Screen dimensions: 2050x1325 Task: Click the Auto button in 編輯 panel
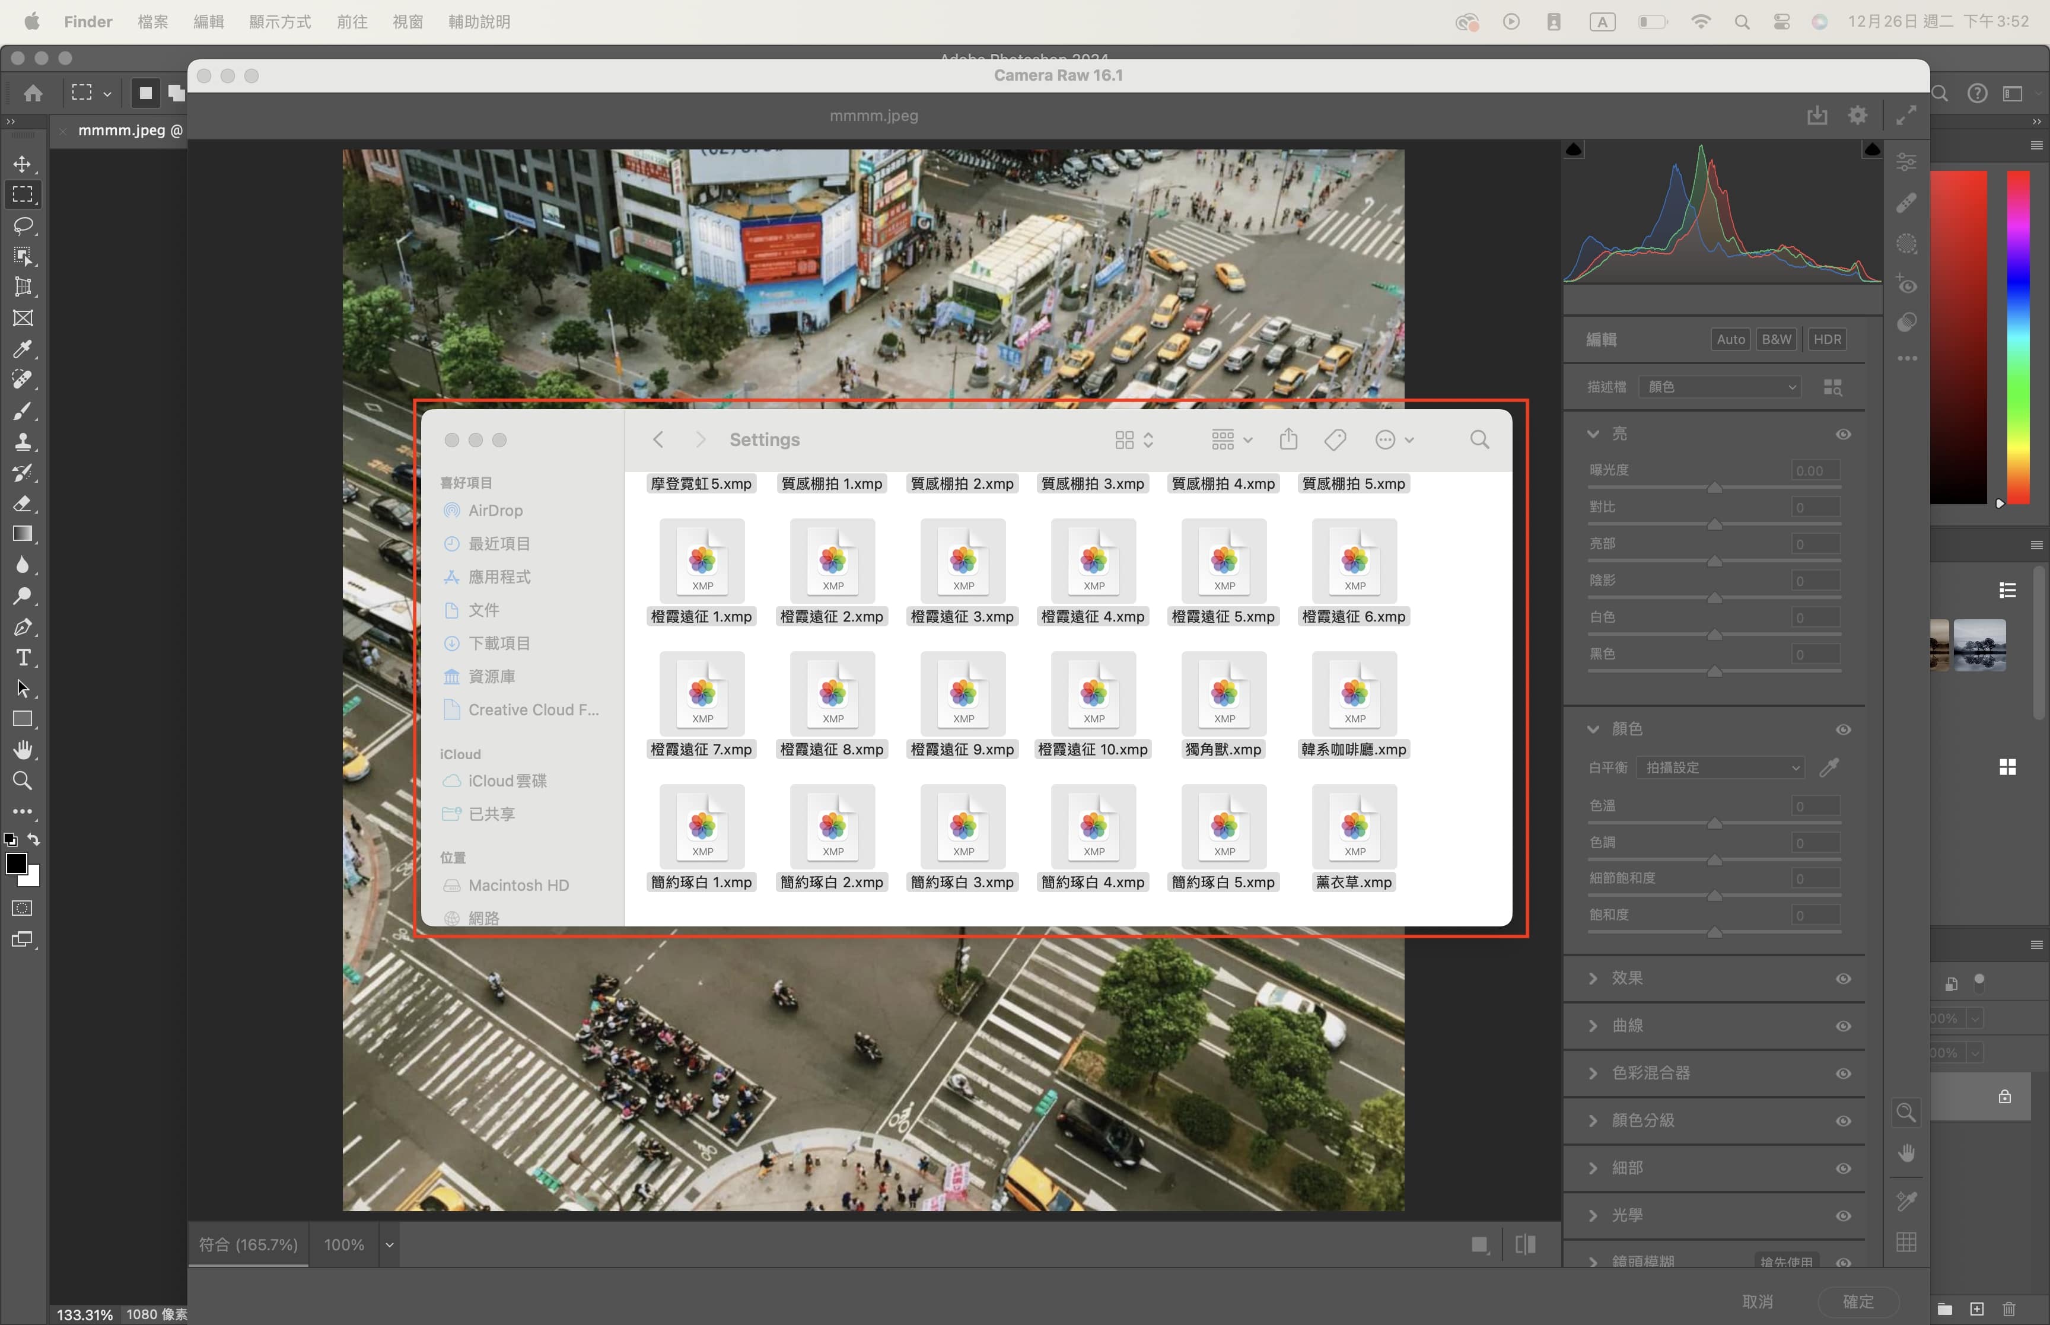(x=1730, y=339)
